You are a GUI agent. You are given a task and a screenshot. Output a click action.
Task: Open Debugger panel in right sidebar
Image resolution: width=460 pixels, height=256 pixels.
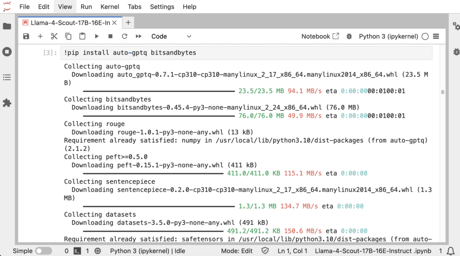(456, 52)
